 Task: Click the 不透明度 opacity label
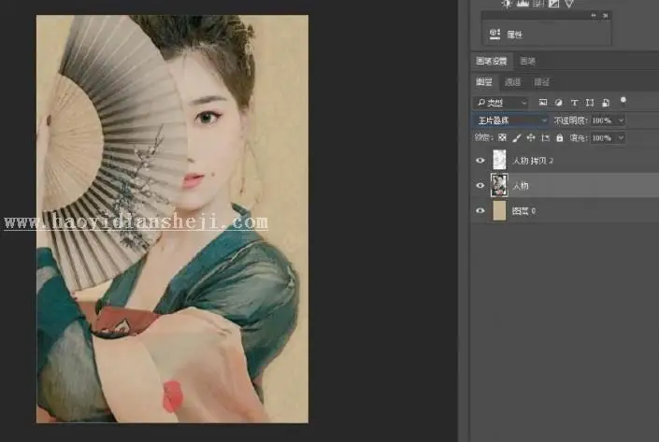pos(571,121)
